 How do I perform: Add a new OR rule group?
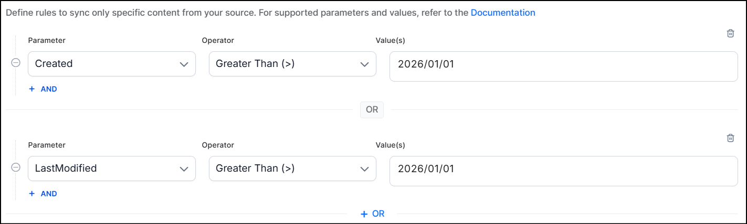pos(373,214)
